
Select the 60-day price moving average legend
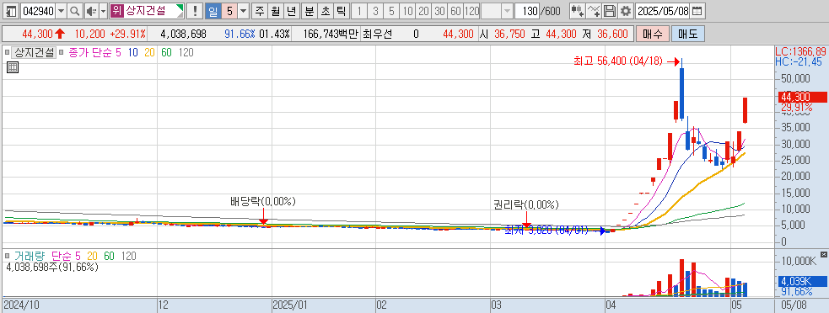[x=166, y=52]
